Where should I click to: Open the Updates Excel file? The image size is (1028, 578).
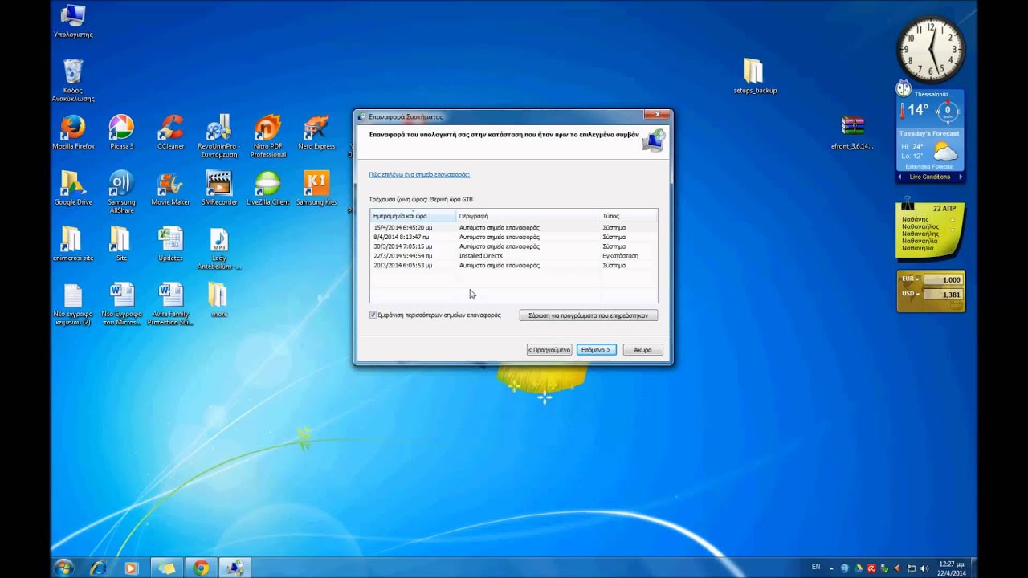pos(170,245)
